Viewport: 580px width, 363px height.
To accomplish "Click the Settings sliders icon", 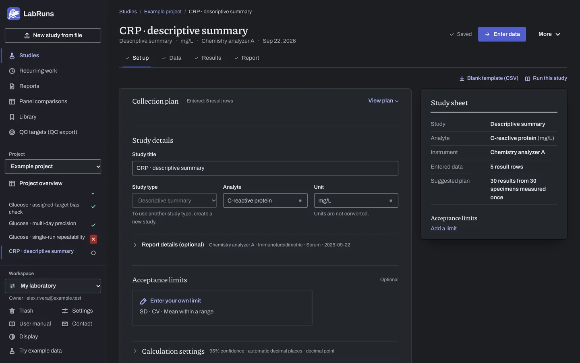I will 65,311.
